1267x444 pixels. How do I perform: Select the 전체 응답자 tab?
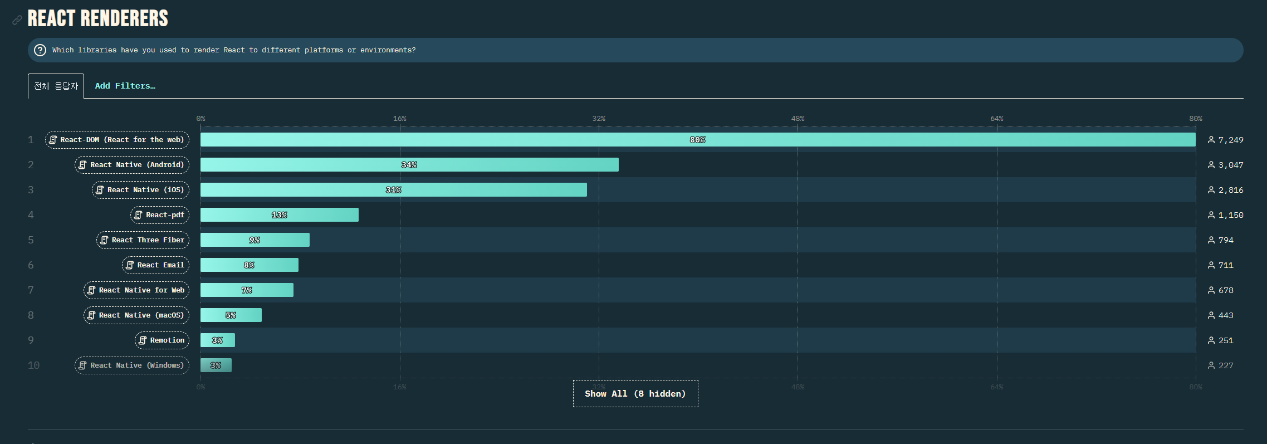click(56, 86)
